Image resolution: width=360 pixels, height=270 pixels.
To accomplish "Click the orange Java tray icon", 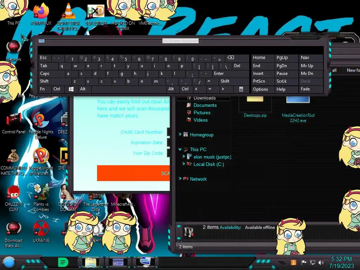I will [x=294, y=262].
